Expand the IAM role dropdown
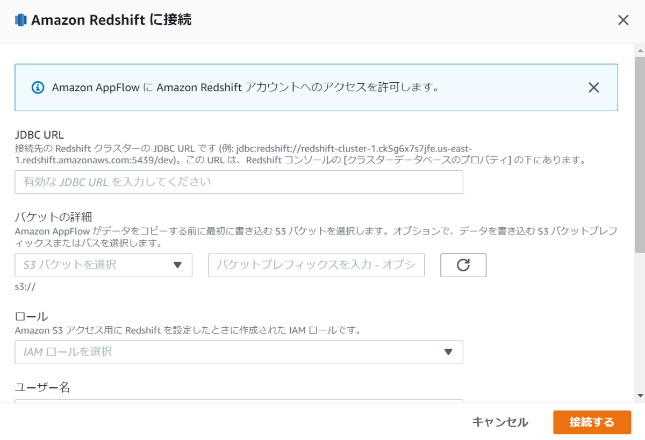The height and width of the screenshot is (440, 645). pyautogui.click(x=239, y=352)
